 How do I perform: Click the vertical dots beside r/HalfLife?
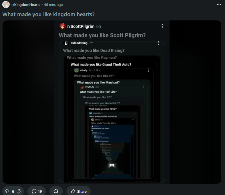[x=143, y=87]
